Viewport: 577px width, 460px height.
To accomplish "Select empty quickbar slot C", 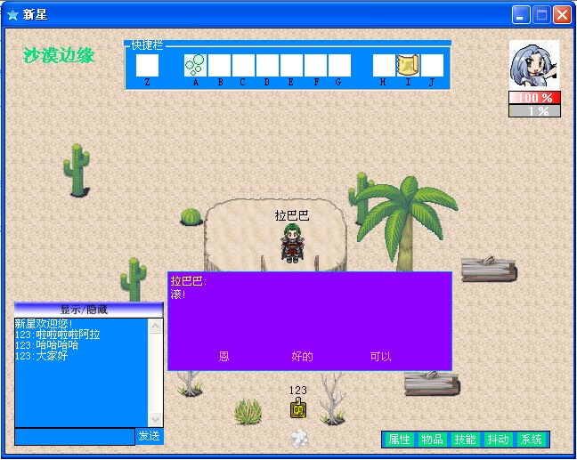I will point(243,65).
